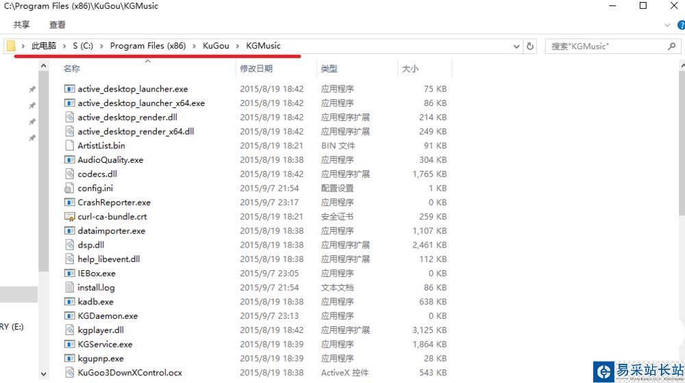Click the folder icon in address bar
Viewport: 685px width, 383px height.
tap(11, 46)
